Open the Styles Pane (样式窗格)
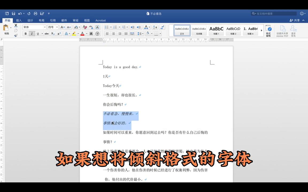 [268, 31]
